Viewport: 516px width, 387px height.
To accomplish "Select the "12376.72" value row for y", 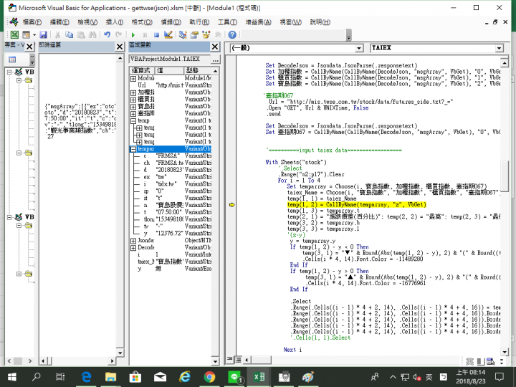I will pyautogui.click(x=171, y=234).
